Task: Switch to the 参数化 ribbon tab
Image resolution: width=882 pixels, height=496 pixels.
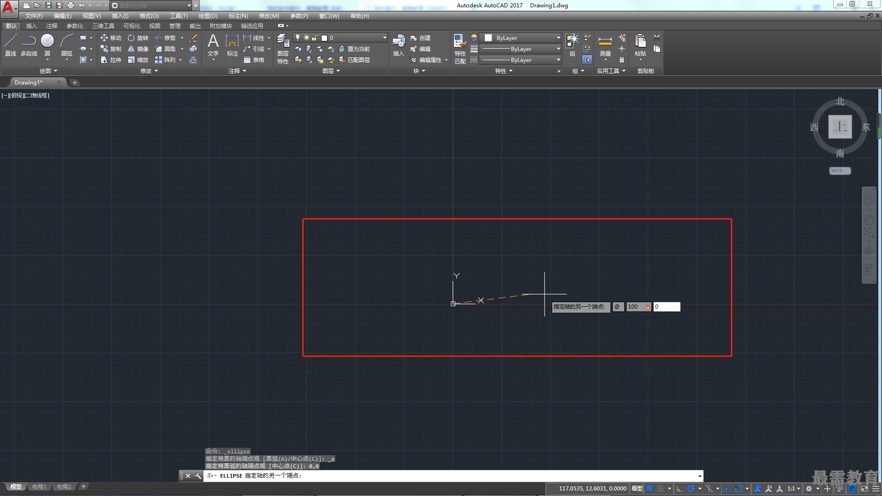Action: pyautogui.click(x=75, y=26)
